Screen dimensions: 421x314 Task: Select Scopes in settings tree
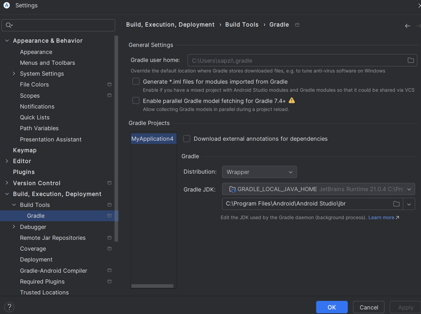click(30, 96)
